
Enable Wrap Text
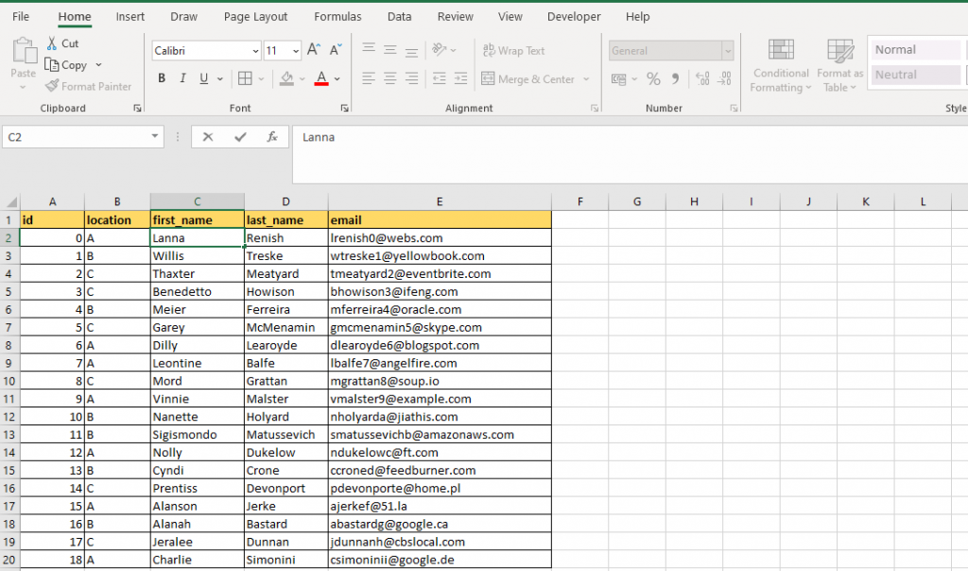(516, 49)
